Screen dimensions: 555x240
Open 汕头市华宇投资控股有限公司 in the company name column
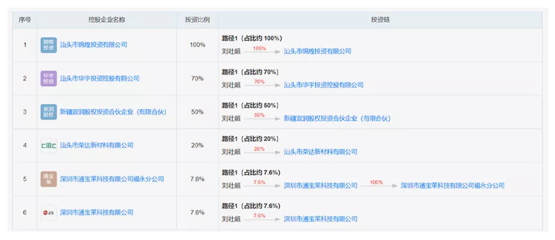point(100,78)
